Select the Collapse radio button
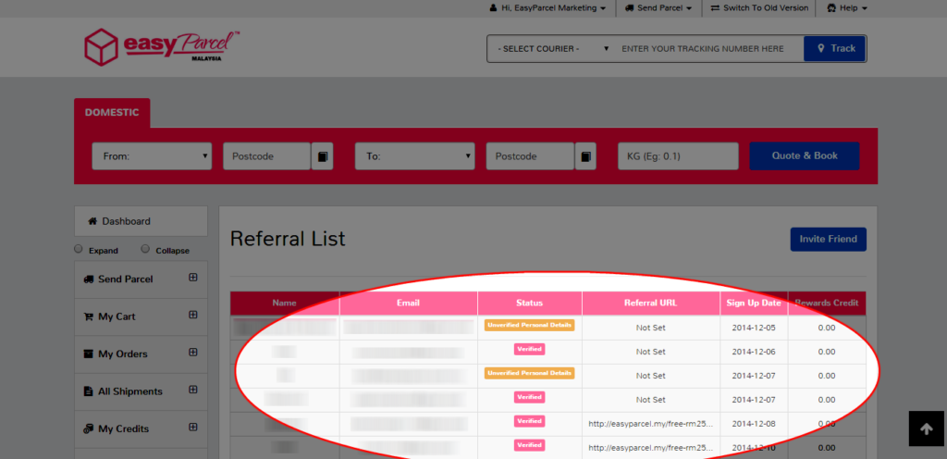 (x=145, y=249)
